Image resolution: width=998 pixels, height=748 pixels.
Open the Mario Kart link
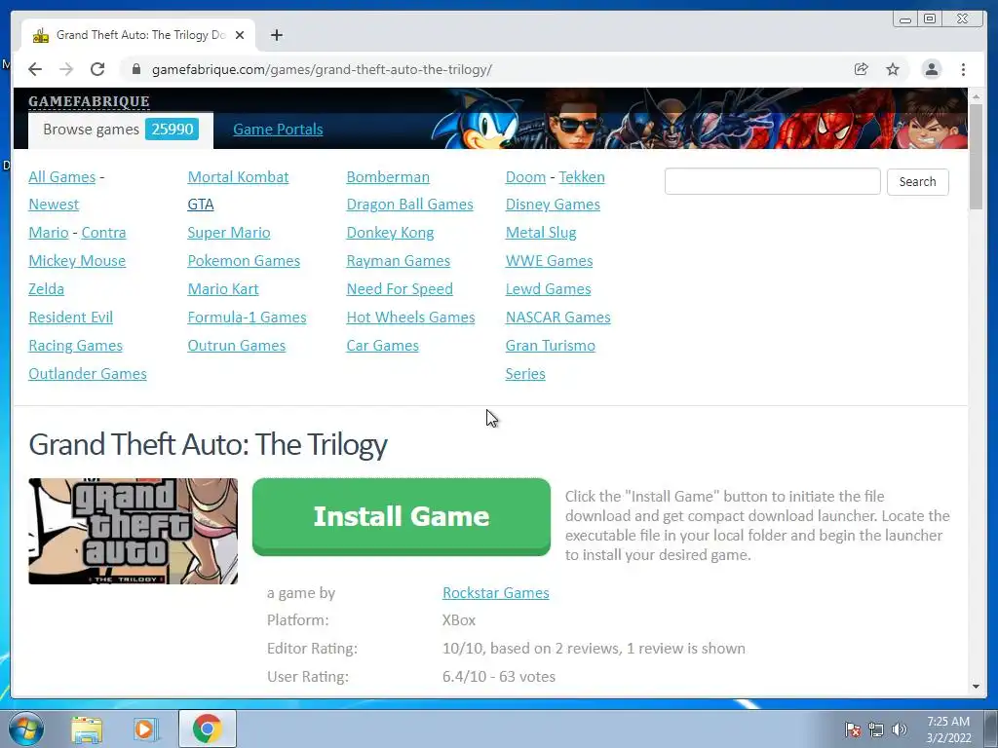coord(223,288)
